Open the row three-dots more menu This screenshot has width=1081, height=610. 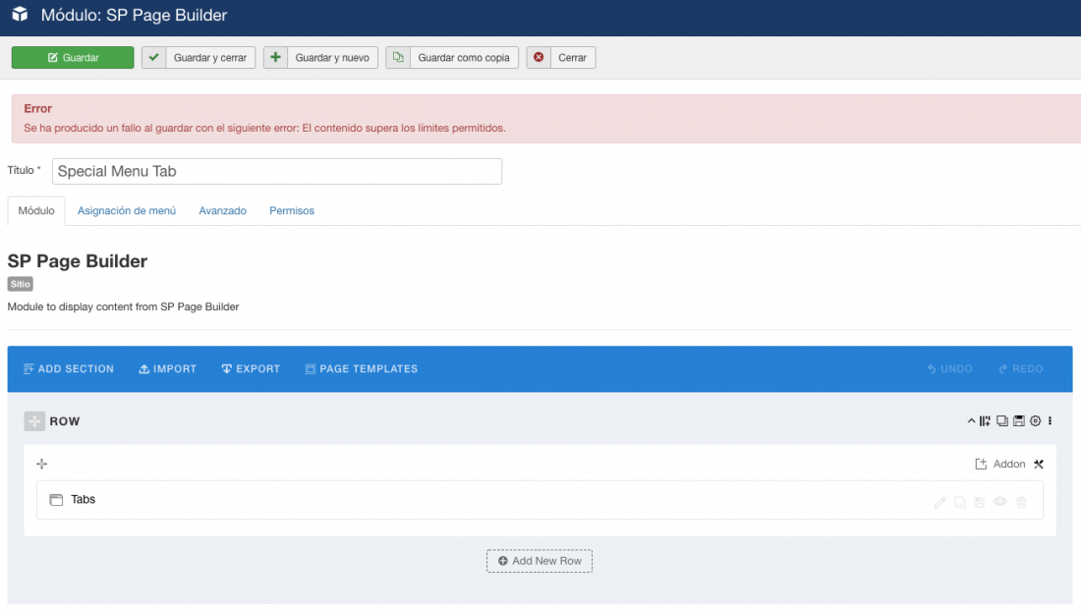(1050, 420)
